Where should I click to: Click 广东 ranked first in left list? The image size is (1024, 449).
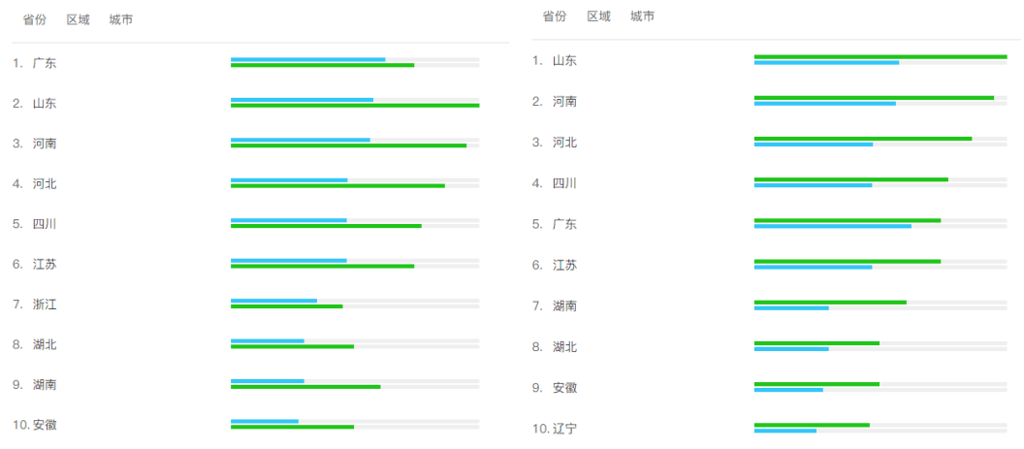pyautogui.click(x=45, y=63)
